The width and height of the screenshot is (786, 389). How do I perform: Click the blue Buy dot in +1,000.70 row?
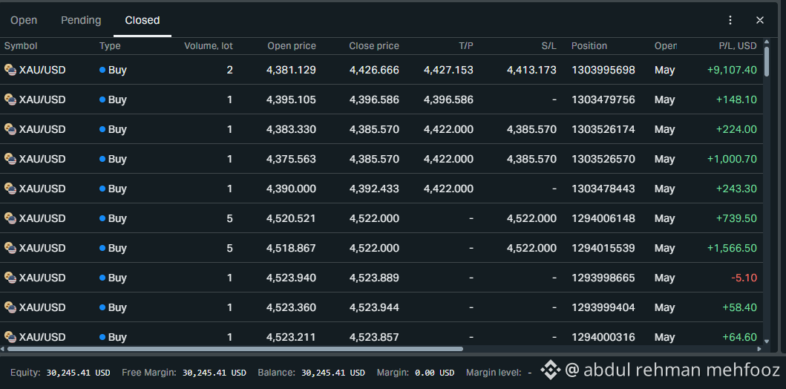pyautogui.click(x=102, y=159)
